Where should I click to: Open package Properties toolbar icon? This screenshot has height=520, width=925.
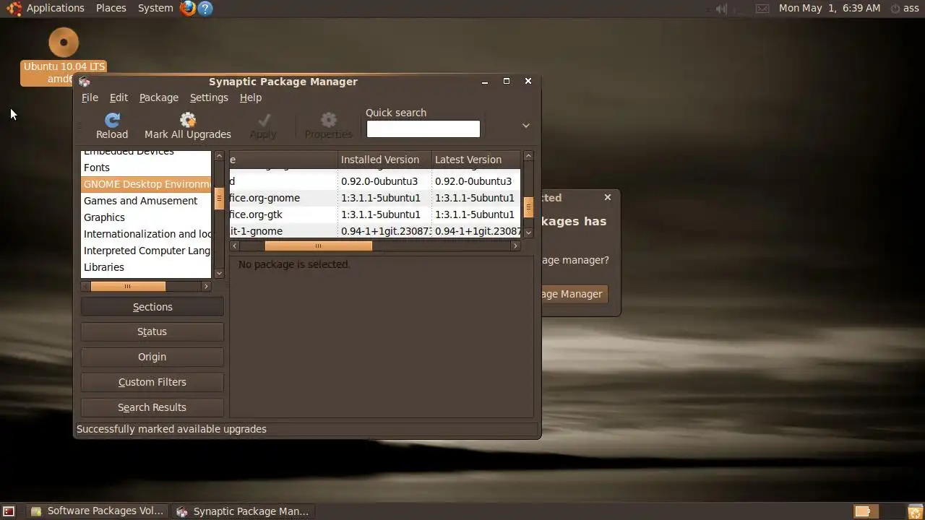coord(329,120)
